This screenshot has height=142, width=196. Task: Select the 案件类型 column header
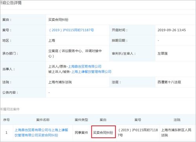[81, 120]
